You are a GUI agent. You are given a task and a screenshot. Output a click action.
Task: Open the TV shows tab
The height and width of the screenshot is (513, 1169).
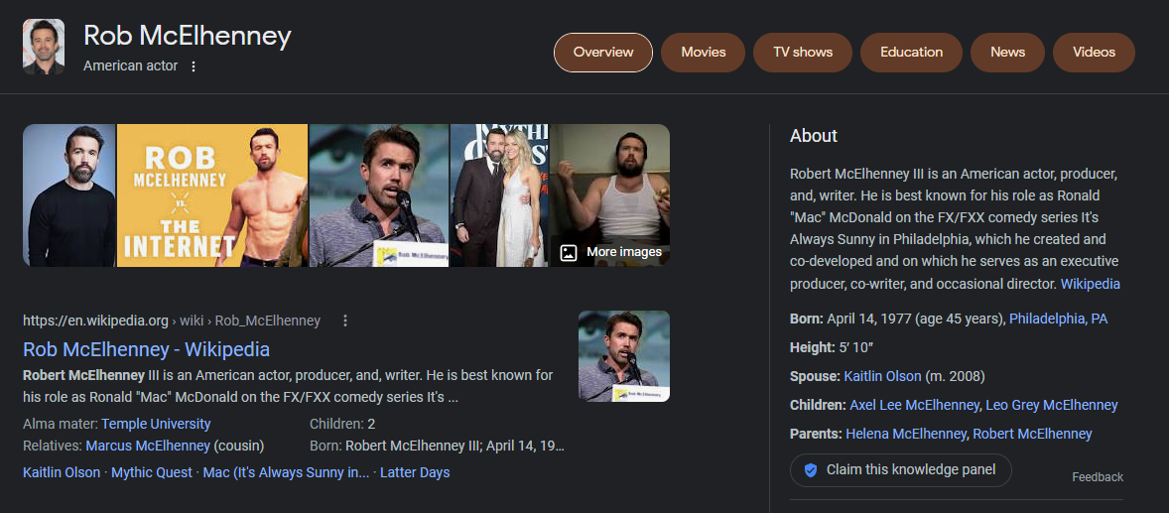[x=803, y=53]
